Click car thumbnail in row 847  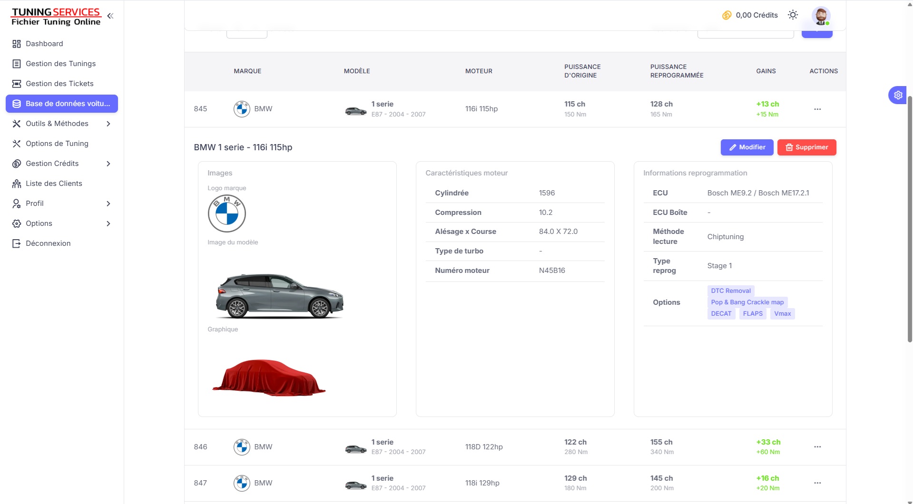(355, 485)
